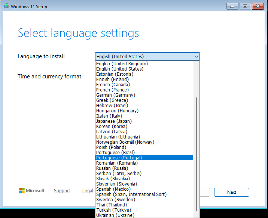Click the language list scrollbar thumb

197,154
